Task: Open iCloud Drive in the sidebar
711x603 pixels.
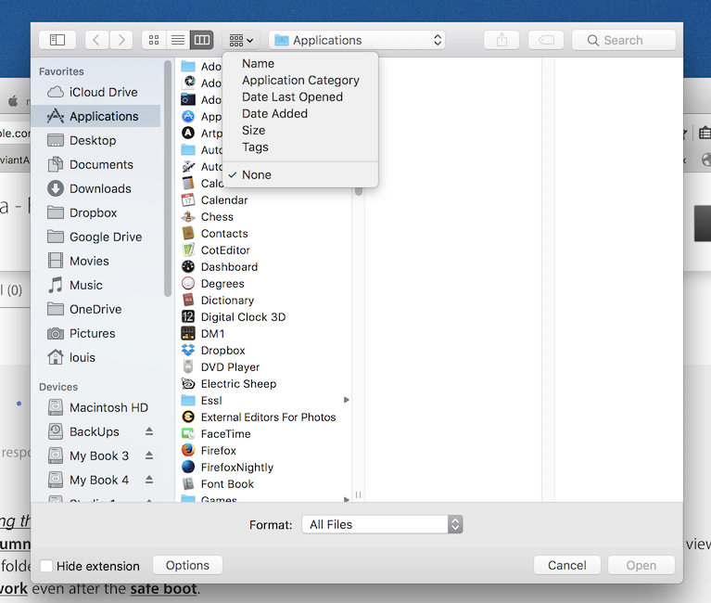Action: pos(95,92)
